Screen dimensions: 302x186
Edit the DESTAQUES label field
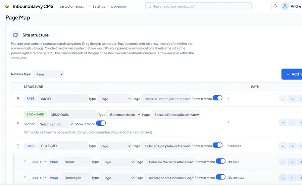pos(72,115)
